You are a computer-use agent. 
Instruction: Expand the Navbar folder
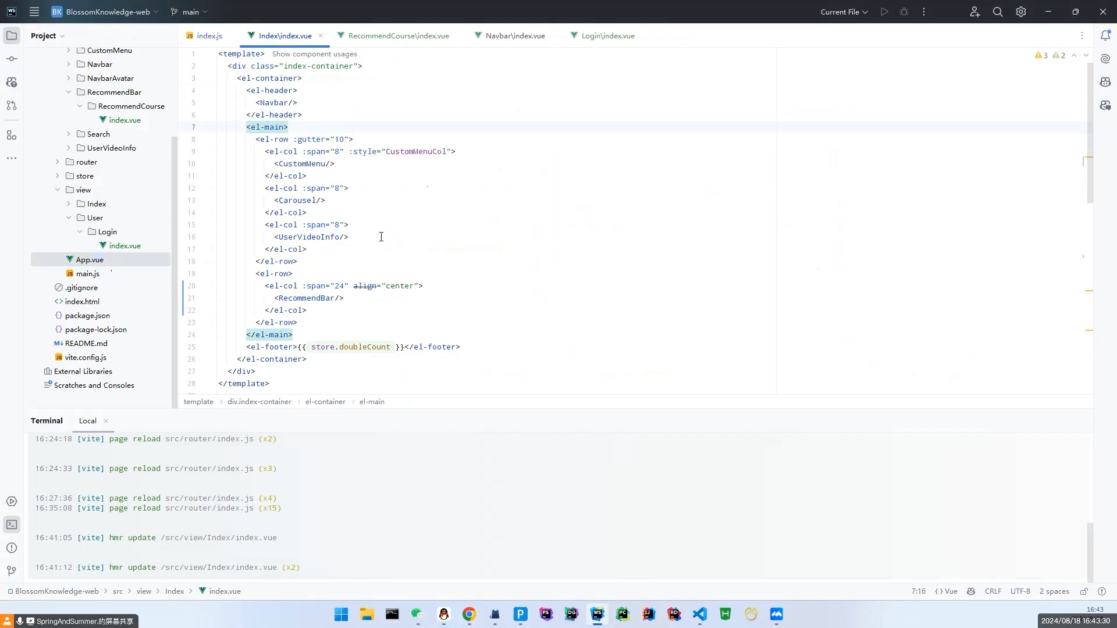tap(69, 65)
